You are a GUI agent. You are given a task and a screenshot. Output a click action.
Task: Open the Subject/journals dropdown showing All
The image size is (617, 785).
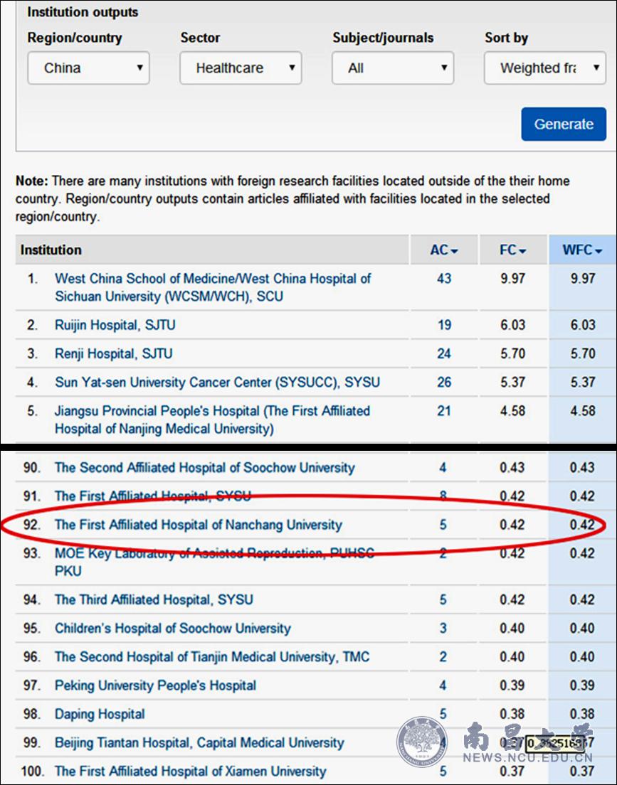pos(393,68)
